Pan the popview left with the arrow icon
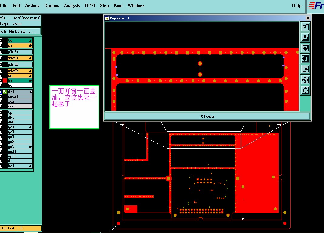 click(x=305, y=59)
